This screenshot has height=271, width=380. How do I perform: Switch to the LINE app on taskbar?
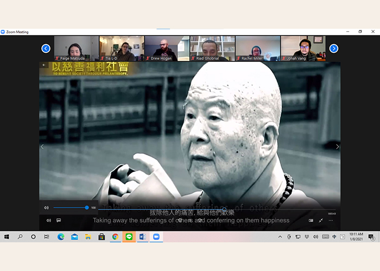(x=129, y=237)
